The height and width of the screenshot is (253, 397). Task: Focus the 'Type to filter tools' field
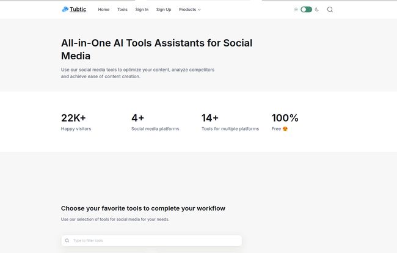point(151,240)
